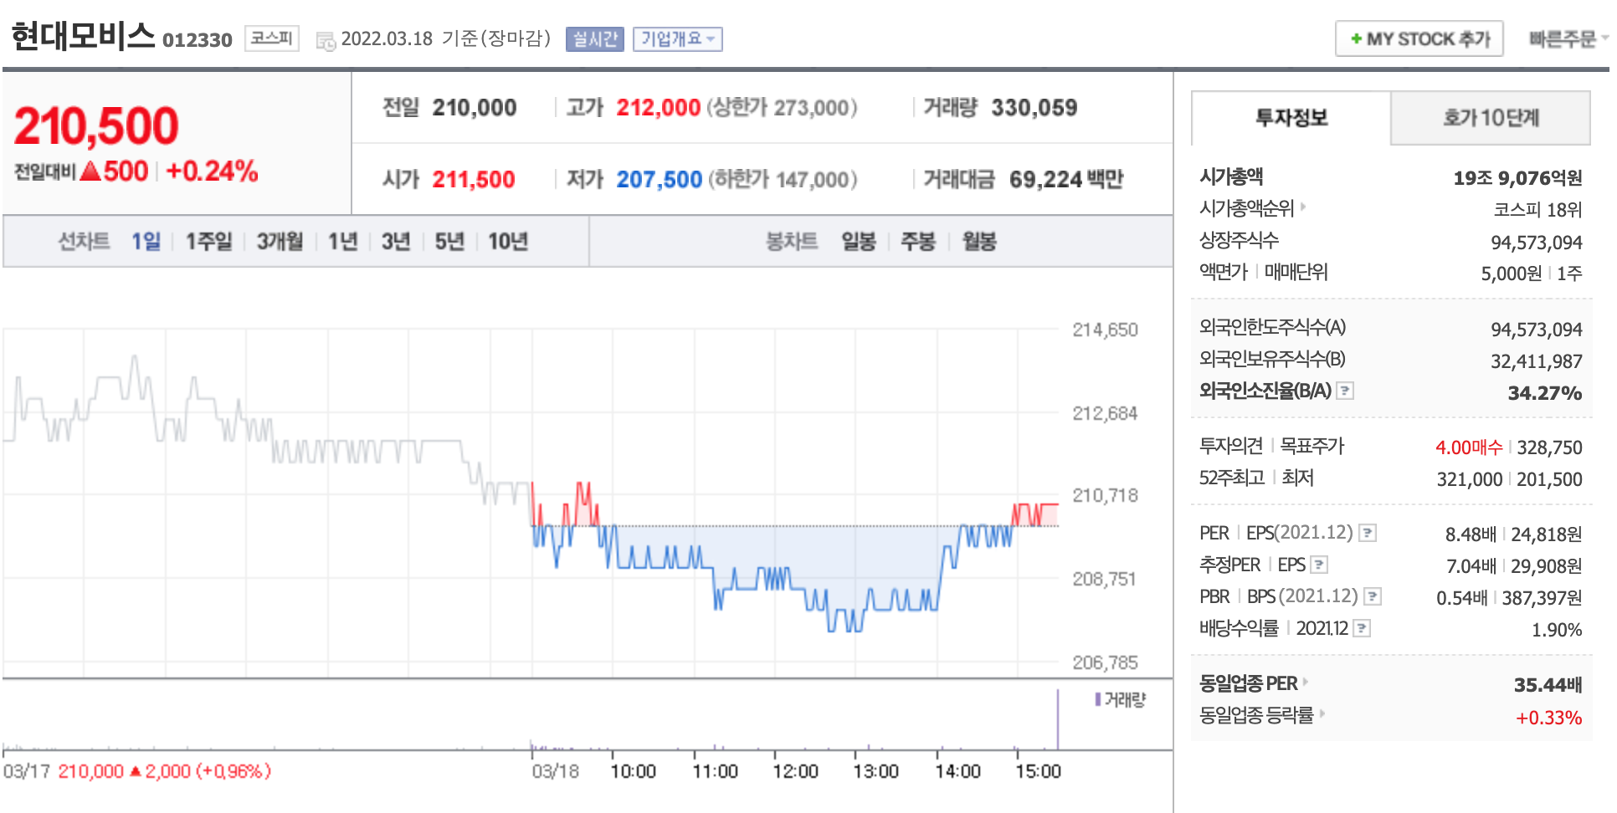Click the BPS value 387,397원

tap(1543, 598)
